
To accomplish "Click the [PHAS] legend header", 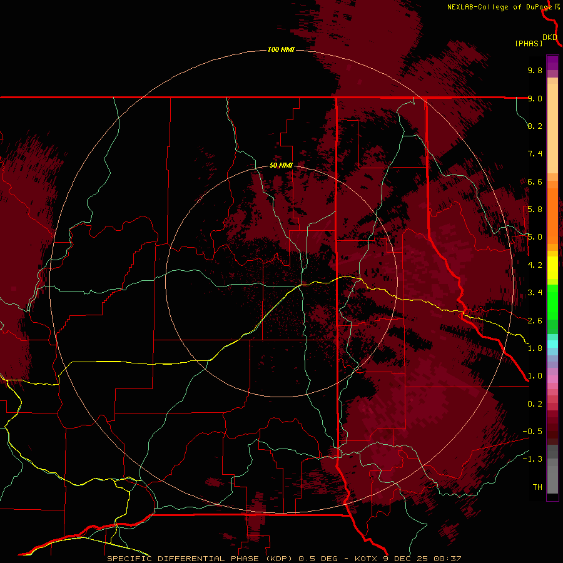I will (x=529, y=43).
